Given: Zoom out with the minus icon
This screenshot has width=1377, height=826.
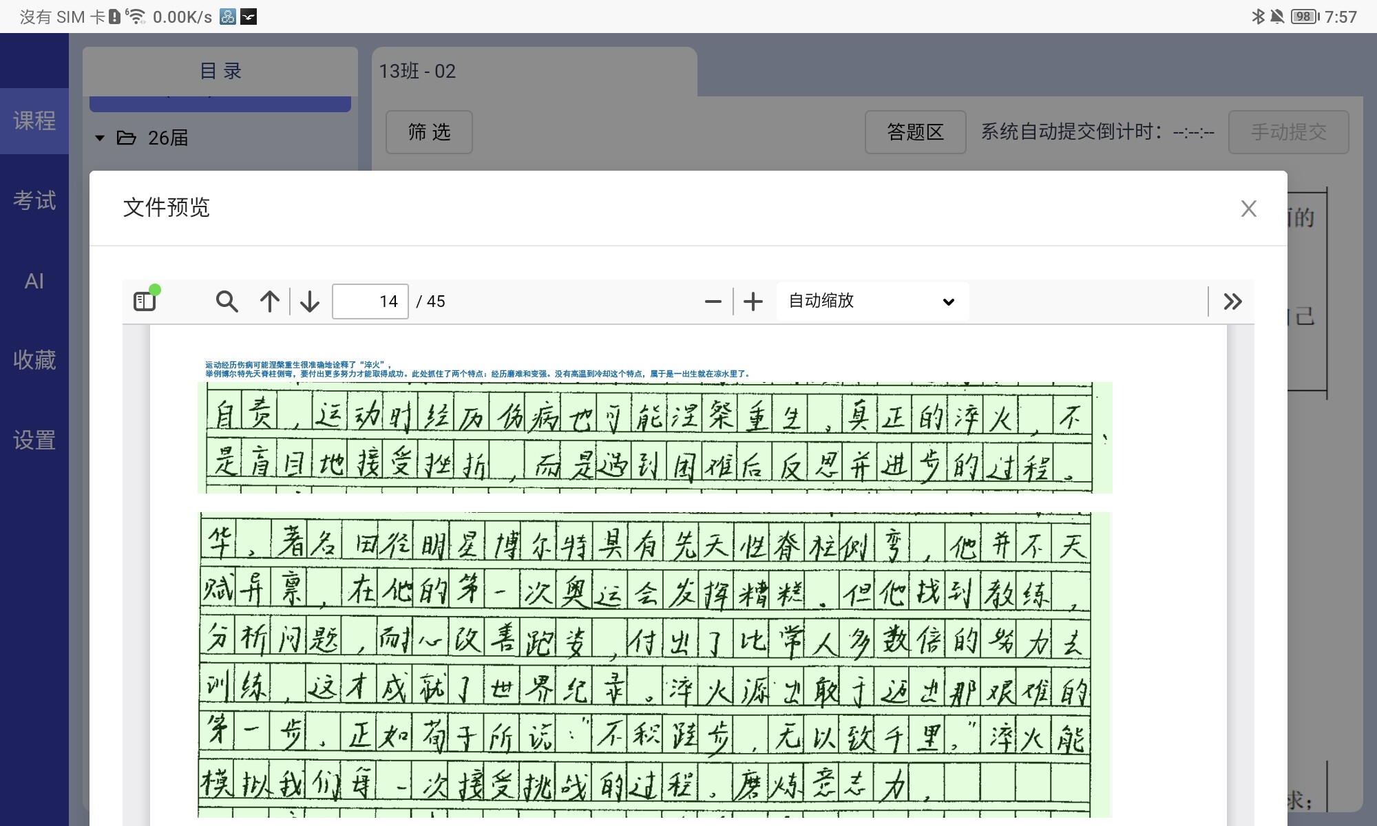Looking at the screenshot, I should [x=713, y=301].
